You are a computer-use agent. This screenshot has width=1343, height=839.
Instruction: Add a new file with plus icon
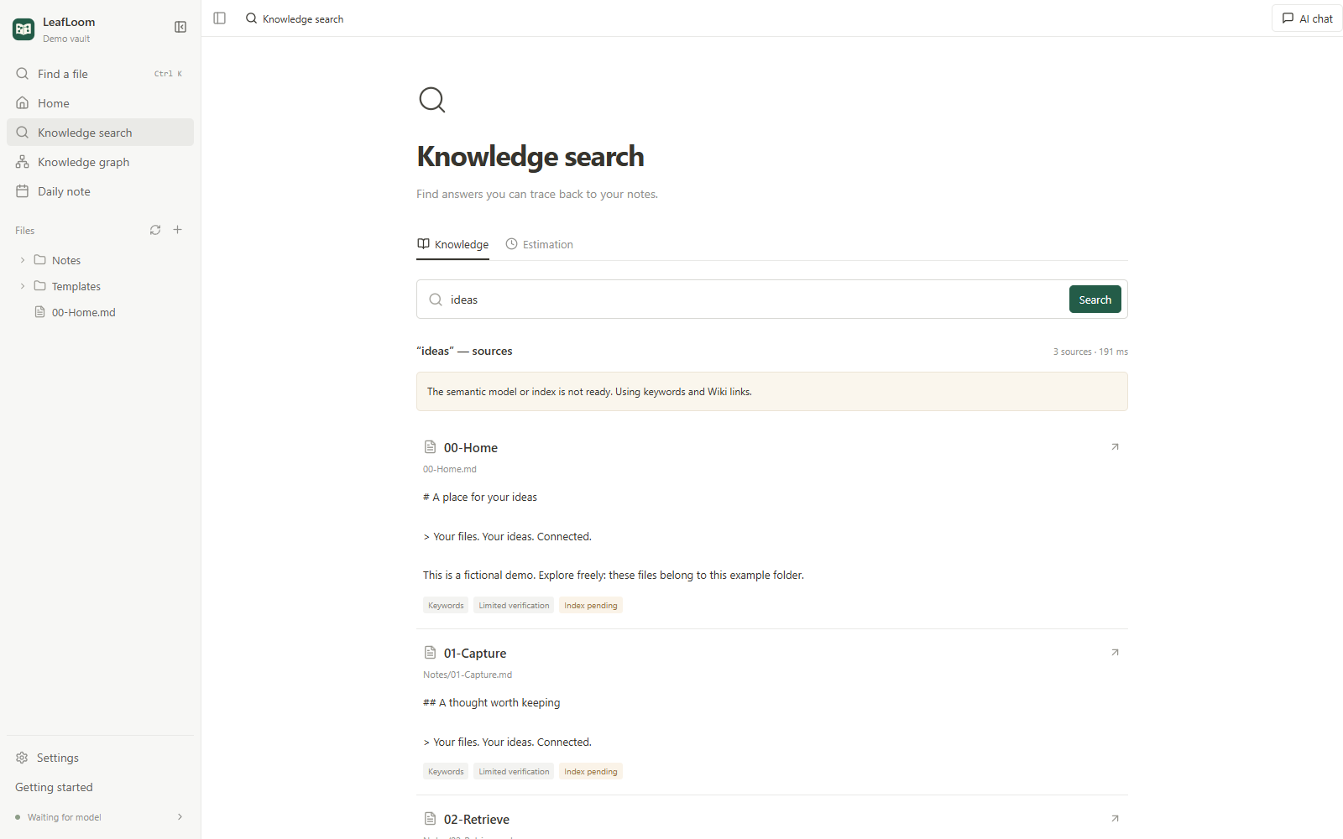click(178, 230)
